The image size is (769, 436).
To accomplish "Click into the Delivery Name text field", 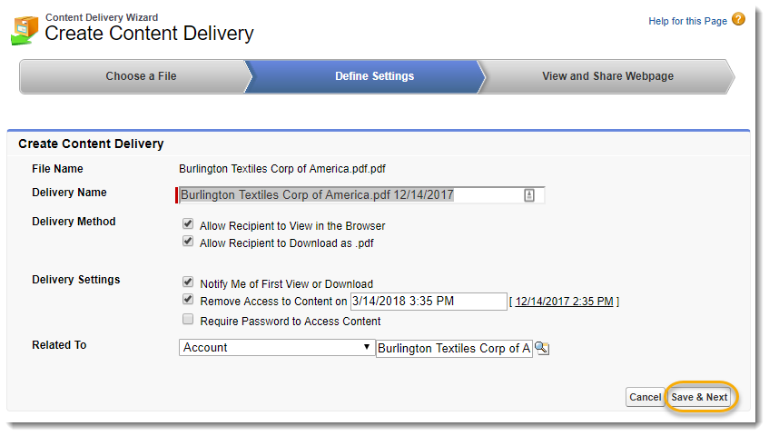I will (350, 194).
